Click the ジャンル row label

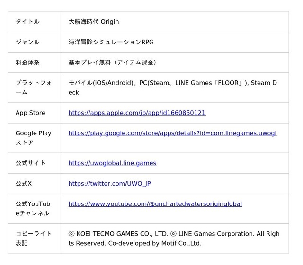click(27, 42)
